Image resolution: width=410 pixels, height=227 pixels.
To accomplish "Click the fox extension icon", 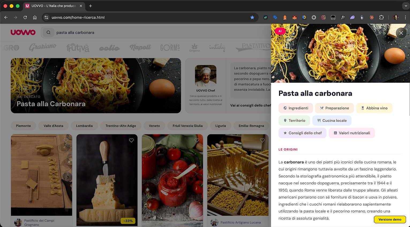I will [x=295, y=17].
